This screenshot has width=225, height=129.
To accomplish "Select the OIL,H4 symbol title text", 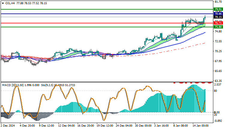I will [10, 3].
